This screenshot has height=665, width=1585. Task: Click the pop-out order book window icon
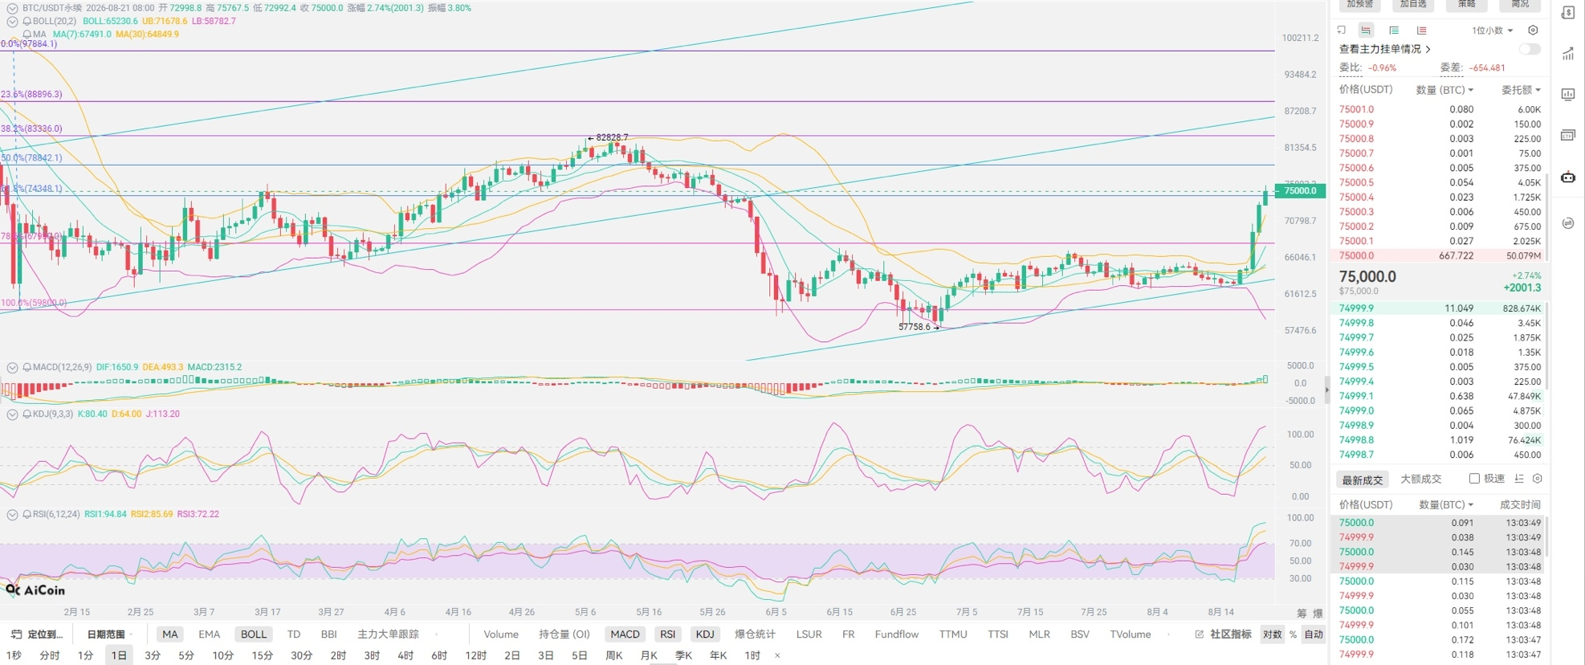click(1341, 31)
